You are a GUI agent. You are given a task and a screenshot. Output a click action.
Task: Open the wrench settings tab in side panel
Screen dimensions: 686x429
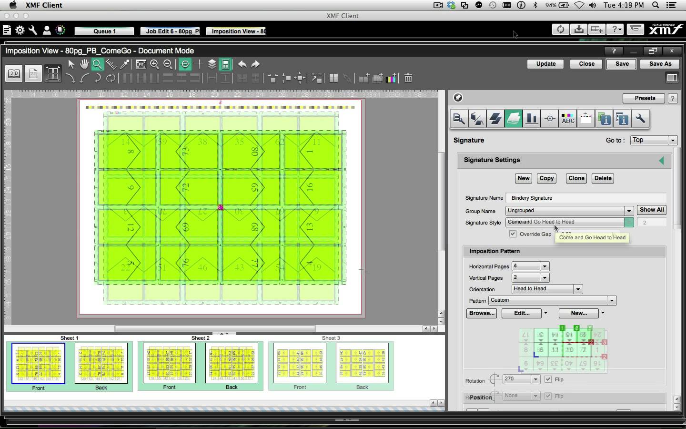[x=641, y=119]
